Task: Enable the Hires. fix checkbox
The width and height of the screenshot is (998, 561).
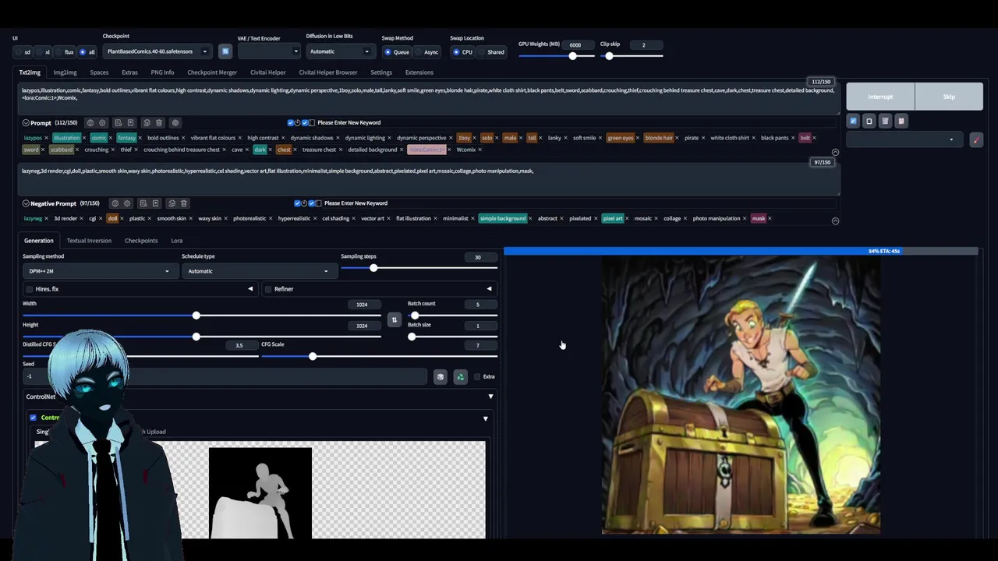Action: point(30,289)
